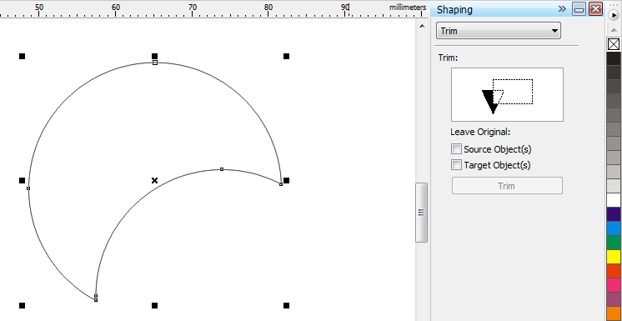Click the top-right selection handle
Viewport: 622px width, 321px height.
[286, 57]
